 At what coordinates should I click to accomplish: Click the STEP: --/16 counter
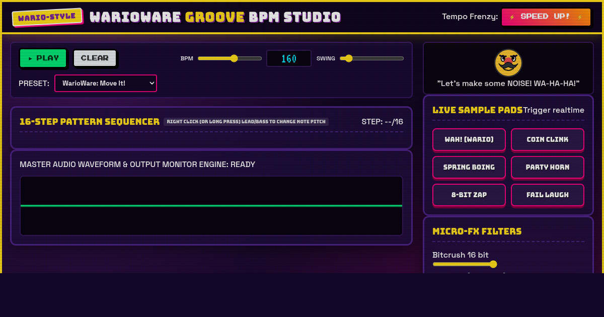click(383, 122)
